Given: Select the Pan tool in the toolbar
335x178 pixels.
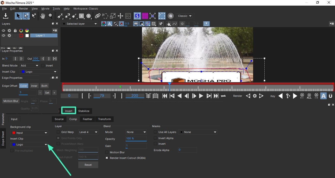Looking at the screenshot, I should point(43,16).
